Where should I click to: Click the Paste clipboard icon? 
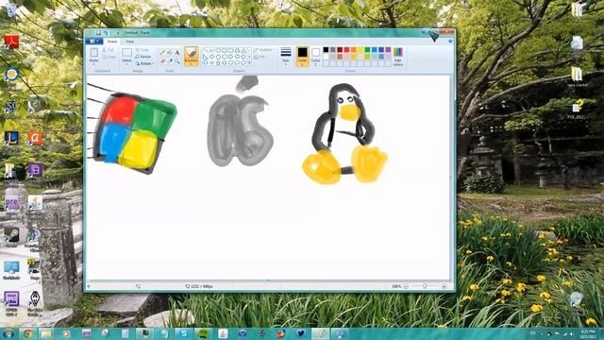tap(94, 53)
